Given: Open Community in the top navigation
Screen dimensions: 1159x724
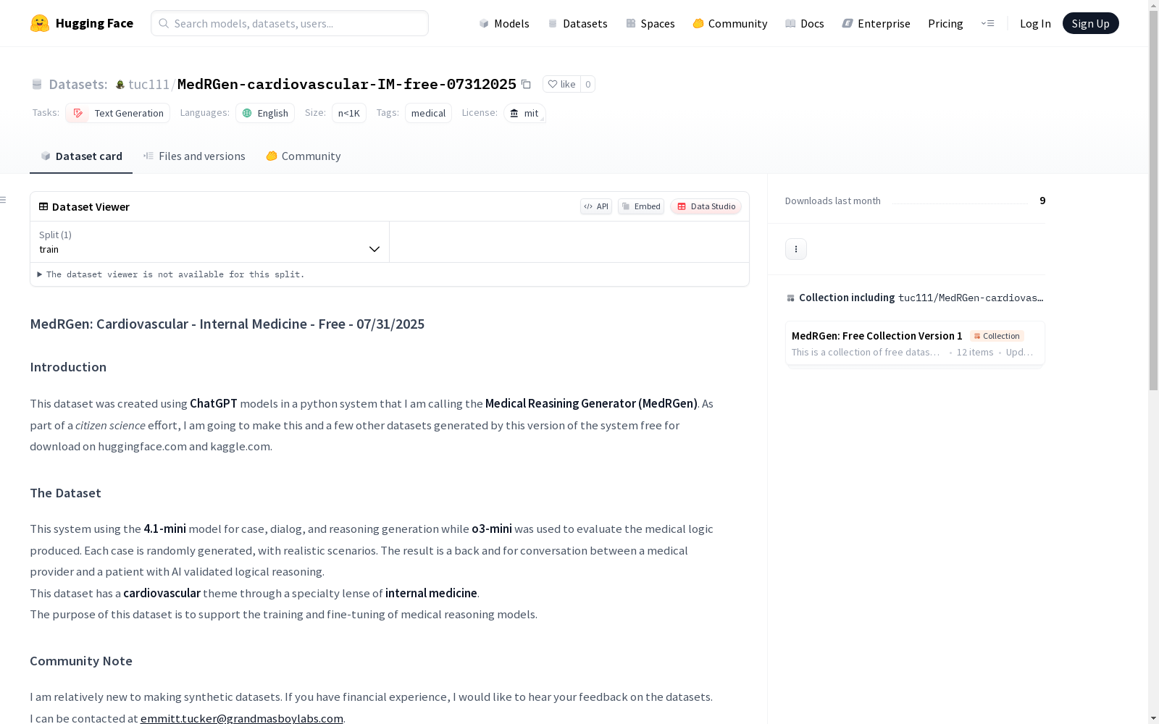Looking at the screenshot, I should (729, 23).
